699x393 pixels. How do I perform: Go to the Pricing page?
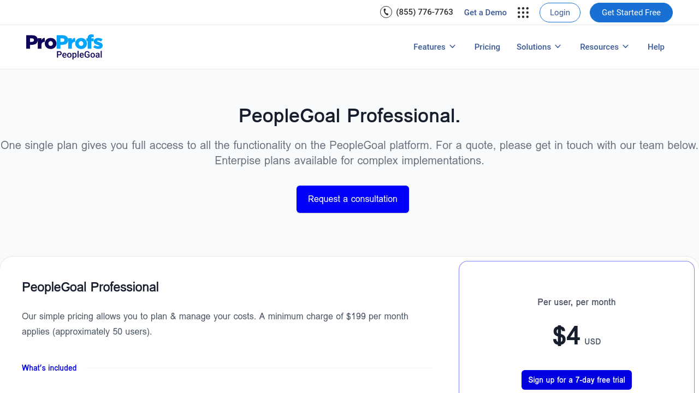pyautogui.click(x=487, y=47)
